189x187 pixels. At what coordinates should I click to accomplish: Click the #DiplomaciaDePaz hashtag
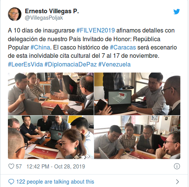point(70,64)
